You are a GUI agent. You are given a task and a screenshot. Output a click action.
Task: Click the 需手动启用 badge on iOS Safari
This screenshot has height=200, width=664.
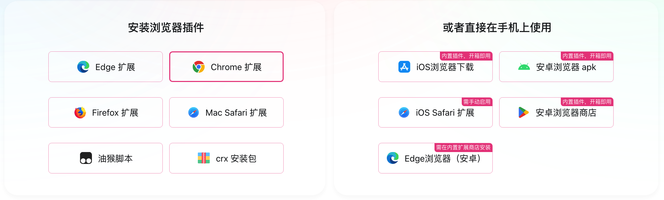477,102
